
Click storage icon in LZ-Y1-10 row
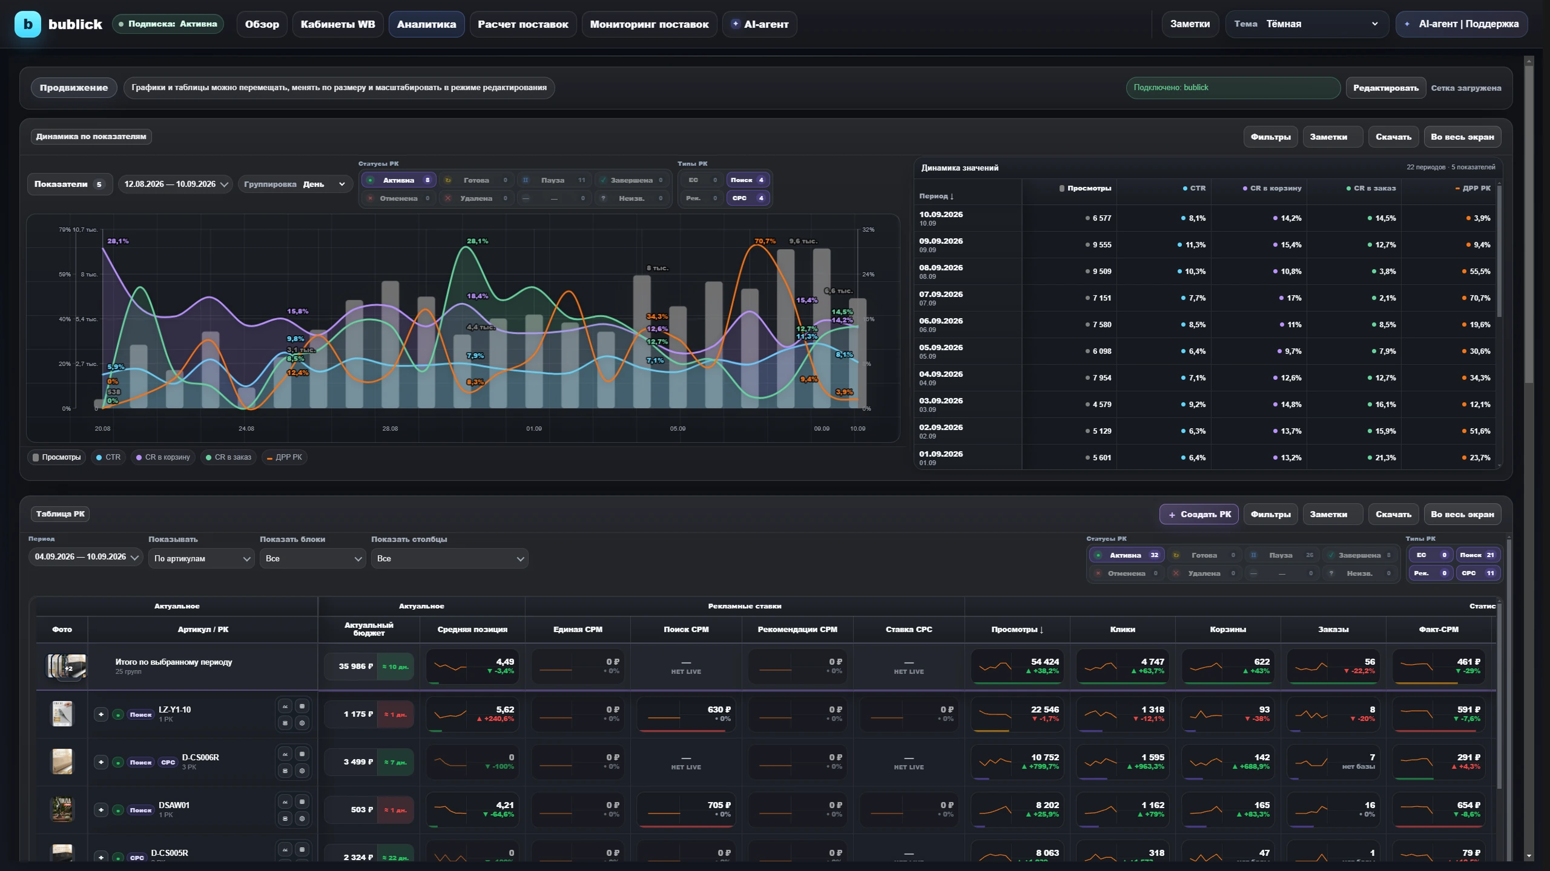[x=285, y=723]
